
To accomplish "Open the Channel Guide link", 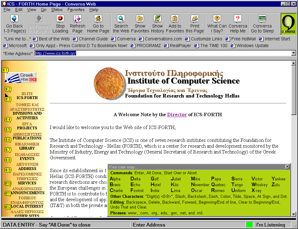I will [x=90, y=39].
